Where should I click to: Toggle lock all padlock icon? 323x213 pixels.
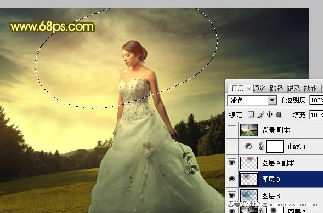(x=279, y=114)
